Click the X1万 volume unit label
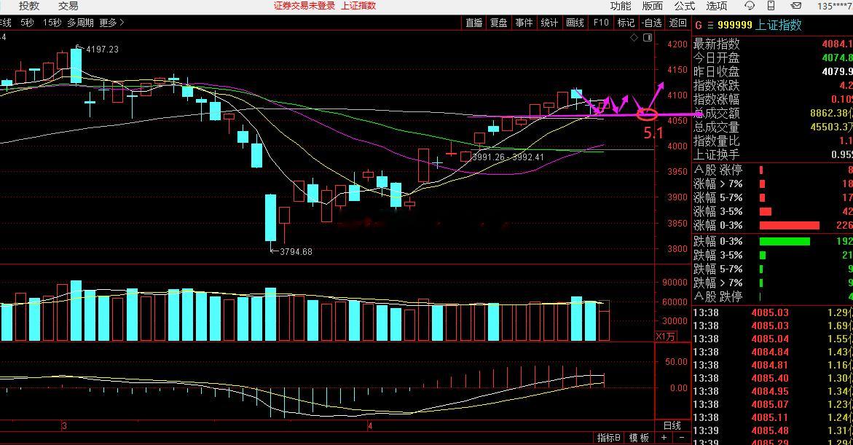This screenshot has height=445, width=853. [x=666, y=336]
